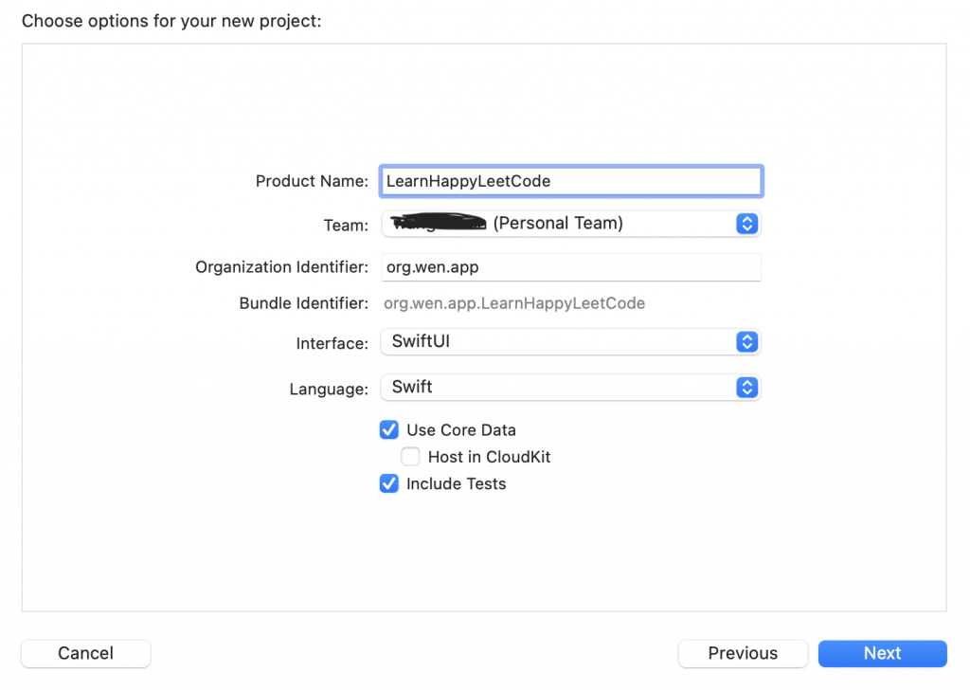Click the "Include Tests" label text
This screenshot has width=970, height=690.
click(x=457, y=483)
